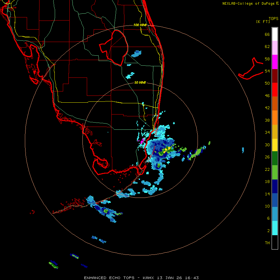Click the small blue echo at far right
280x280 pixels.
pyautogui.click(x=243, y=150)
